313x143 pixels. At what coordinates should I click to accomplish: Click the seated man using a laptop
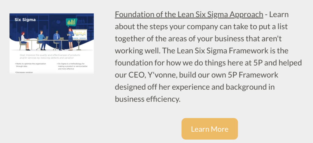43,40
